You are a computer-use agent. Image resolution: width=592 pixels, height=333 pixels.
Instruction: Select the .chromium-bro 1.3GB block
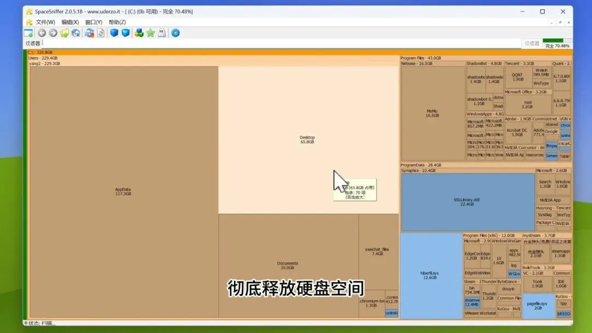coord(372,303)
